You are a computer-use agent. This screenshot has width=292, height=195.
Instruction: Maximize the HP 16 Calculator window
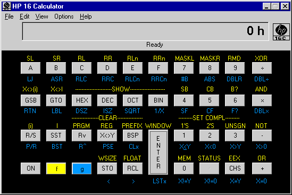[x=275, y=6]
